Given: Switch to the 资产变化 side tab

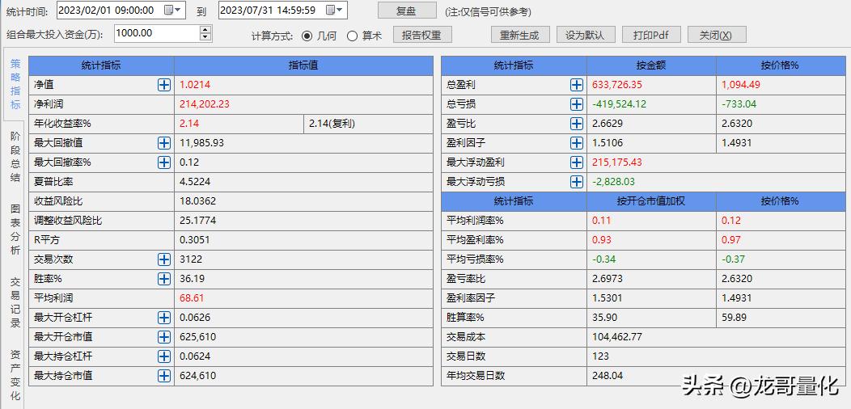Looking at the screenshot, I should 15,374.
